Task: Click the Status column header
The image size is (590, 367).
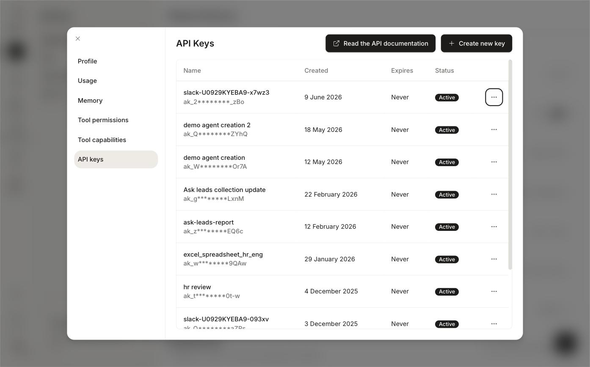Action: coord(444,71)
